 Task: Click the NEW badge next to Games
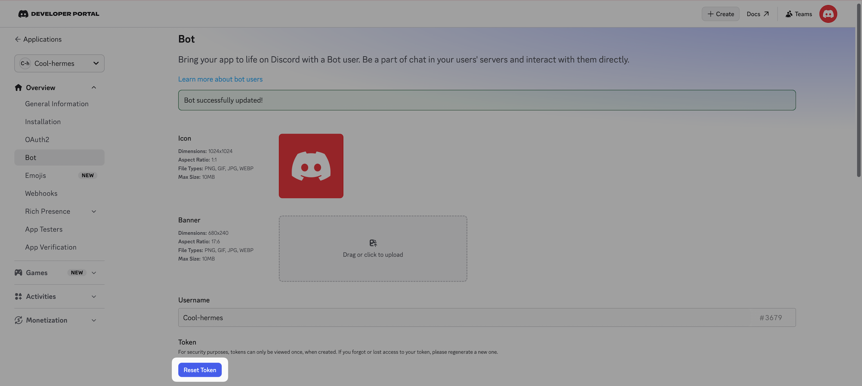(77, 273)
